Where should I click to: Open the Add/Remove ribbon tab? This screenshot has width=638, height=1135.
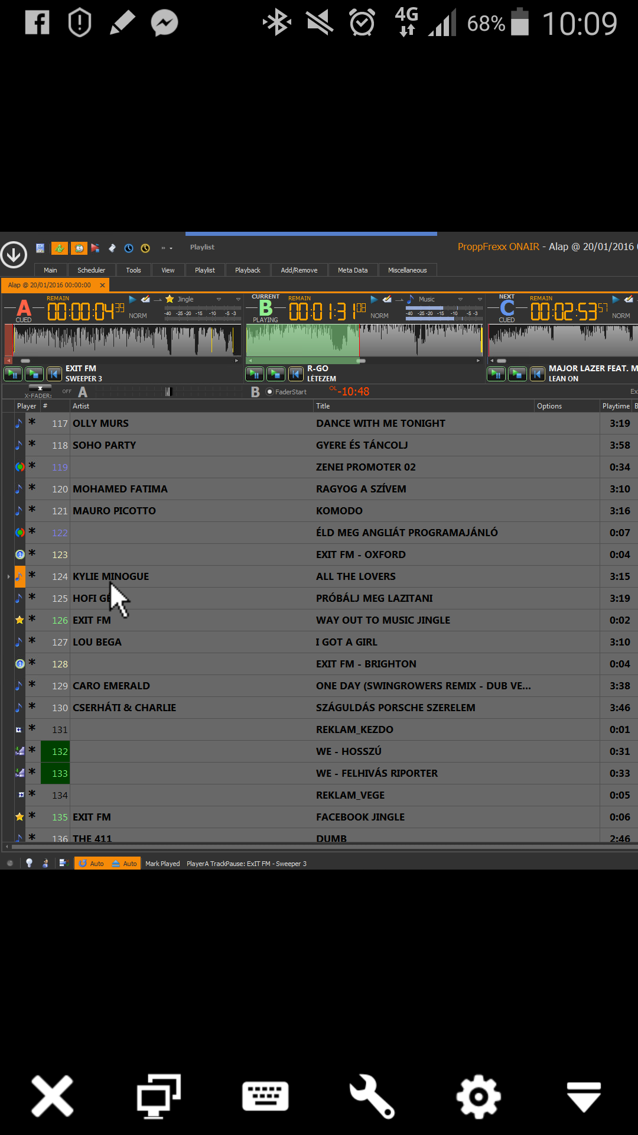point(299,270)
